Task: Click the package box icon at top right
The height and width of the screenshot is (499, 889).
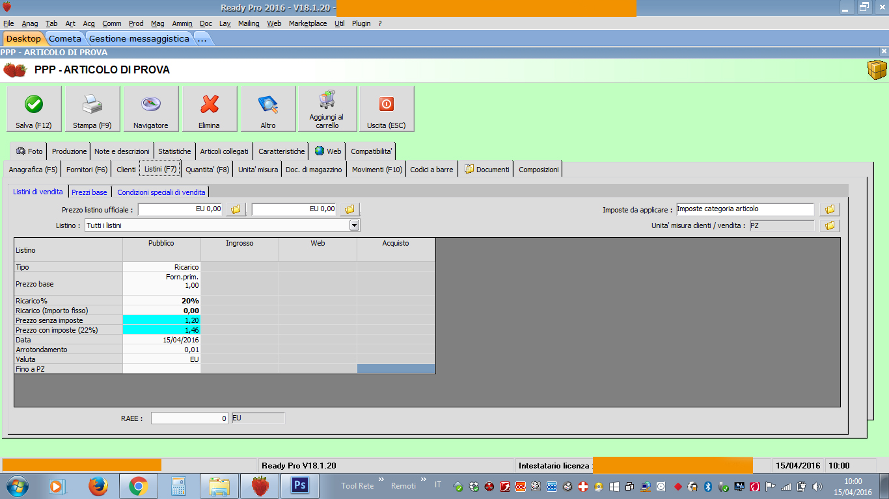Action: (x=877, y=70)
